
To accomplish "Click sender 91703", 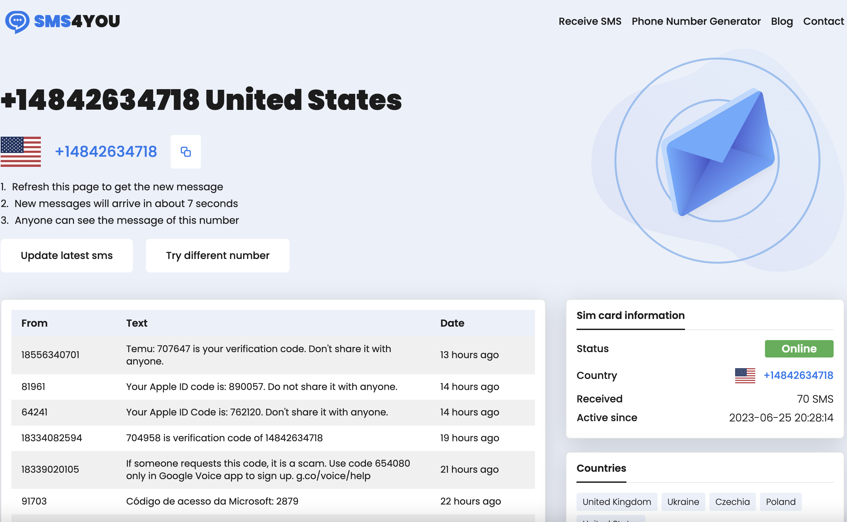I will tap(34, 501).
